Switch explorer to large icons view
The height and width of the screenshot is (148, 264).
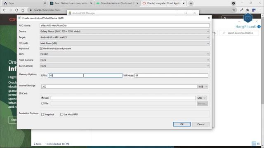click(258, 144)
